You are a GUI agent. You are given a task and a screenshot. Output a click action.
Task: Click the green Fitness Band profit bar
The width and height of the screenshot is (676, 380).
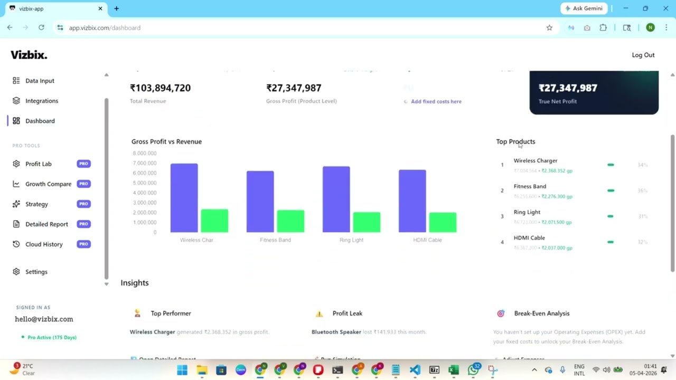point(290,221)
